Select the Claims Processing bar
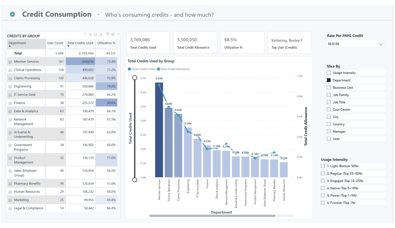Screen dimensions: 395x228 coord(178,146)
